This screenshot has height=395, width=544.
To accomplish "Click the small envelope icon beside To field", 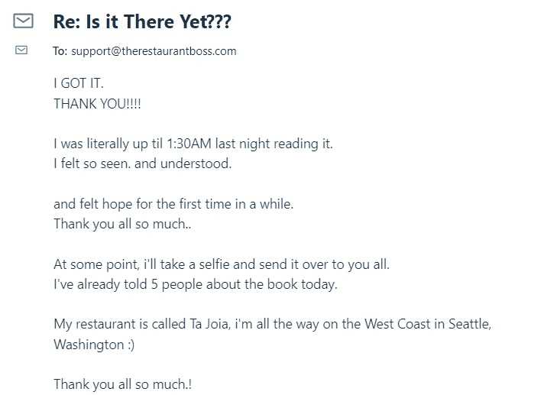I will coord(21,50).
